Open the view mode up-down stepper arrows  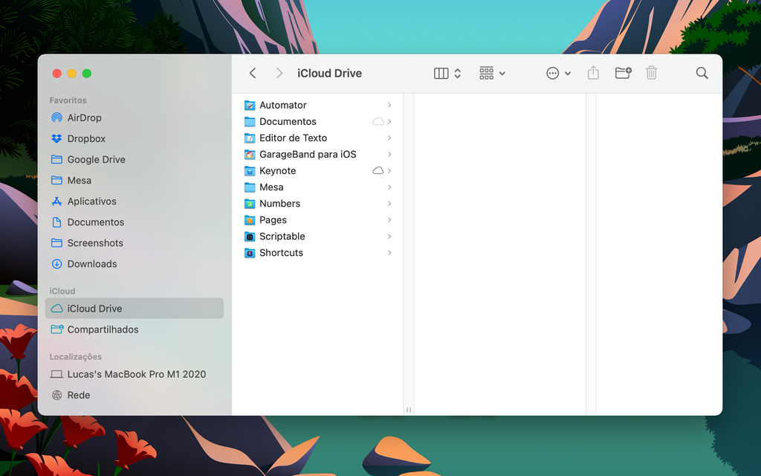pos(457,74)
